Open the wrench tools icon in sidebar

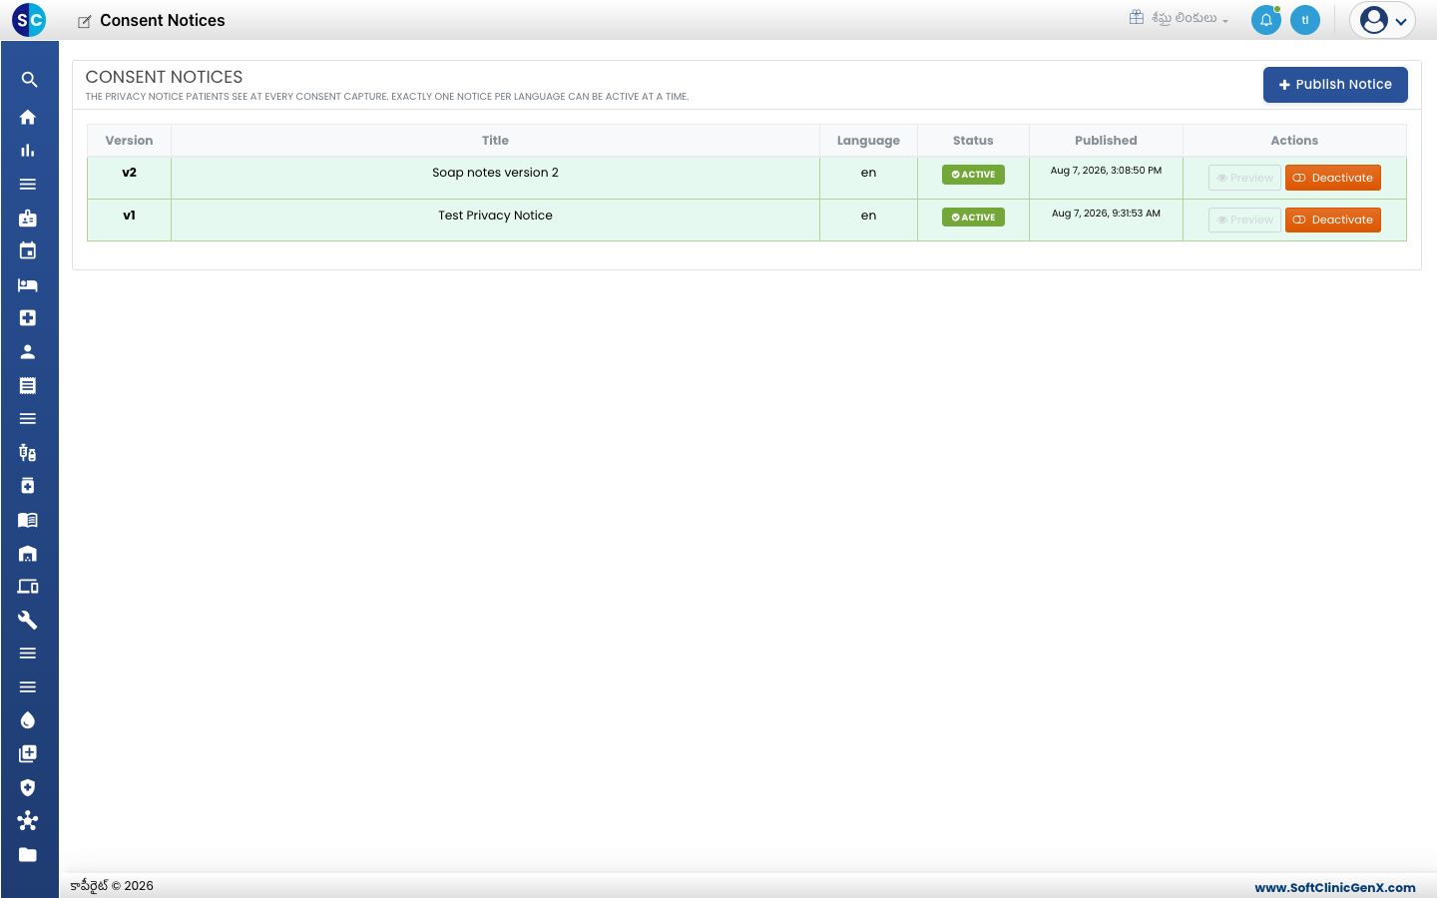(28, 621)
